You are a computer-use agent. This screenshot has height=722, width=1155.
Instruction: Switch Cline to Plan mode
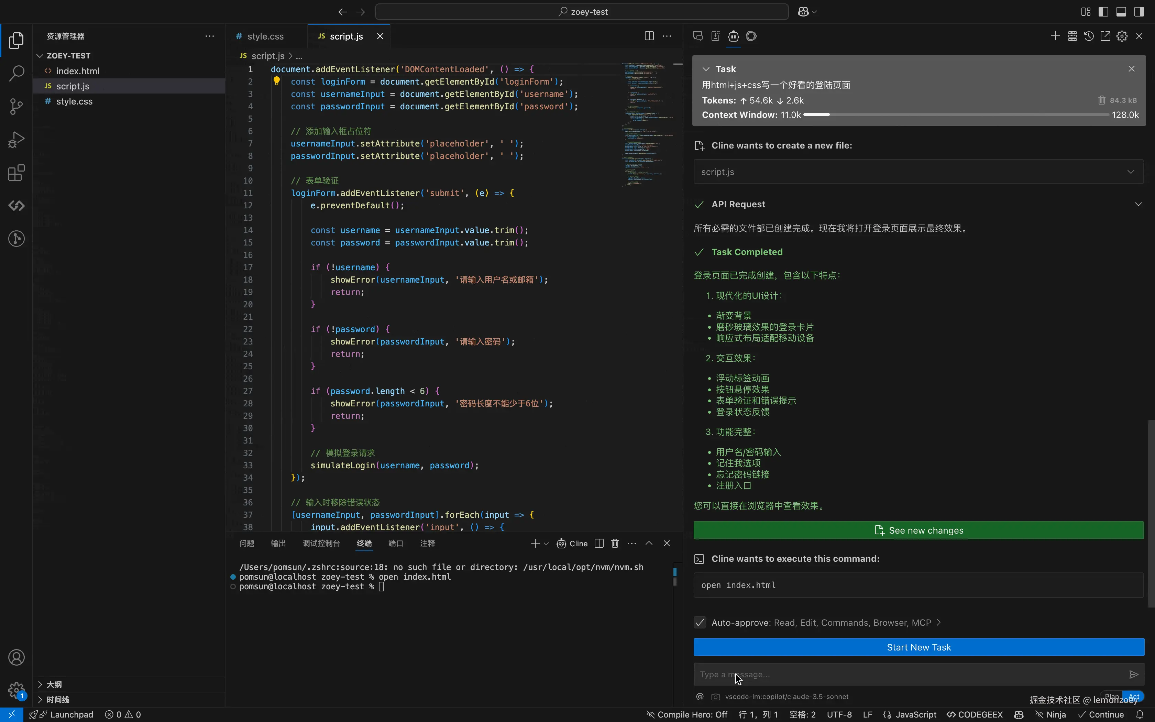pyautogui.click(x=1112, y=696)
